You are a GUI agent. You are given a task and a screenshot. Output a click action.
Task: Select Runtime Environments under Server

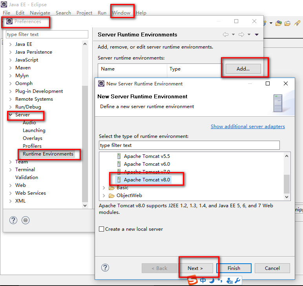(48, 154)
